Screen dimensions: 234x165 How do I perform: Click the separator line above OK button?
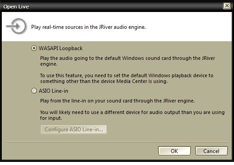(117, 142)
